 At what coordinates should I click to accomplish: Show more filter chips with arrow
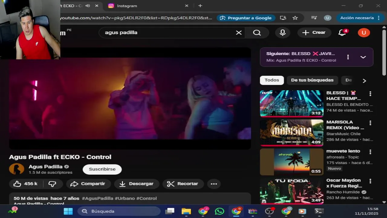pyautogui.click(x=364, y=81)
